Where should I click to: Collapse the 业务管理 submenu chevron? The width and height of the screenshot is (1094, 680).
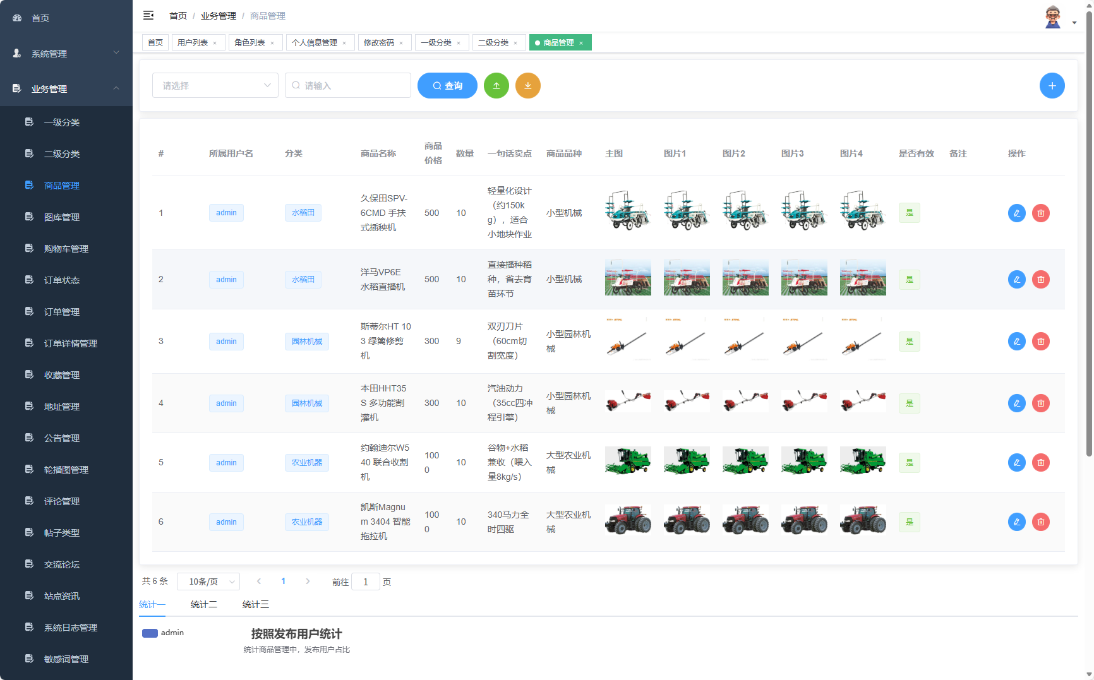click(x=116, y=88)
